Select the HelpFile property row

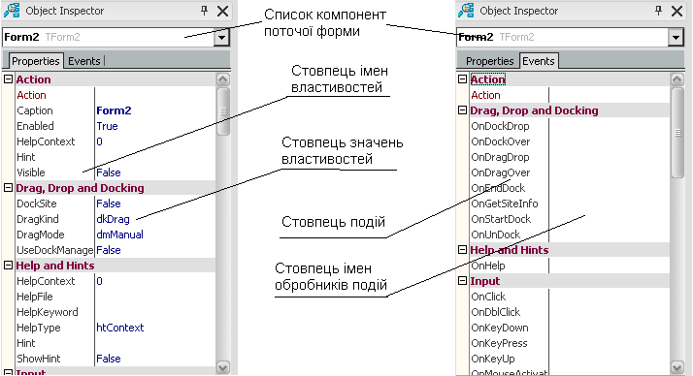(x=115, y=297)
